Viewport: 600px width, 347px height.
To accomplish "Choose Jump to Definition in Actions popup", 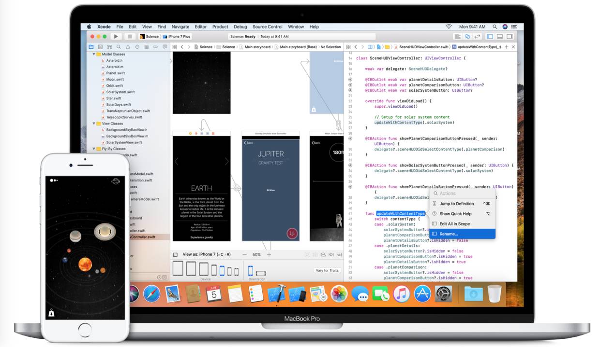I will (462, 204).
